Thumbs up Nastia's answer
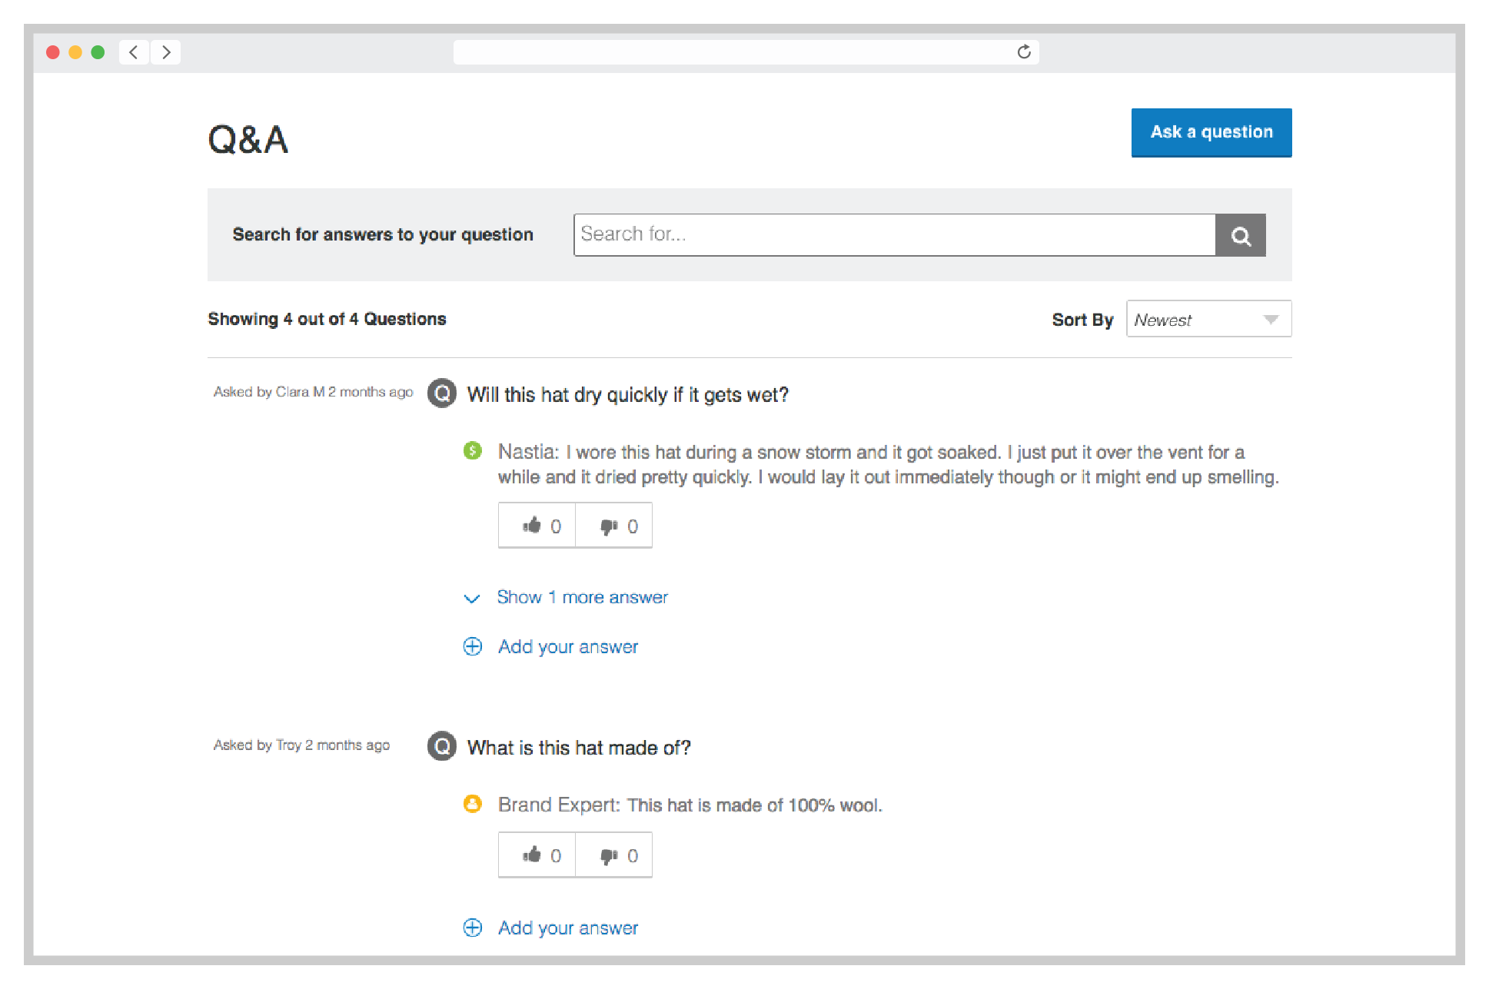Image resolution: width=1489 pixels, height=989 pixels. [537, 526]
